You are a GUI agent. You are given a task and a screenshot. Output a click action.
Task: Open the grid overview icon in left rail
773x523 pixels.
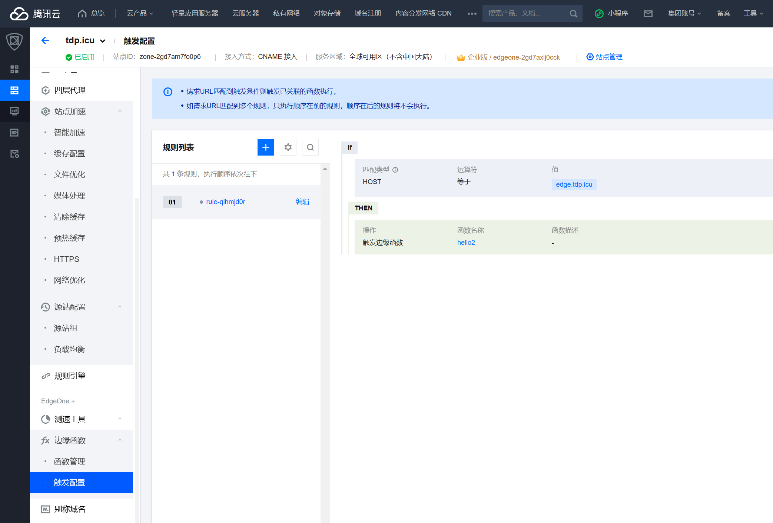pos(14,69)
